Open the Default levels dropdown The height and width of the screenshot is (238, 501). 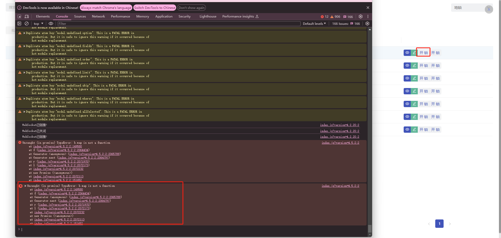click(x=314, y=24)
